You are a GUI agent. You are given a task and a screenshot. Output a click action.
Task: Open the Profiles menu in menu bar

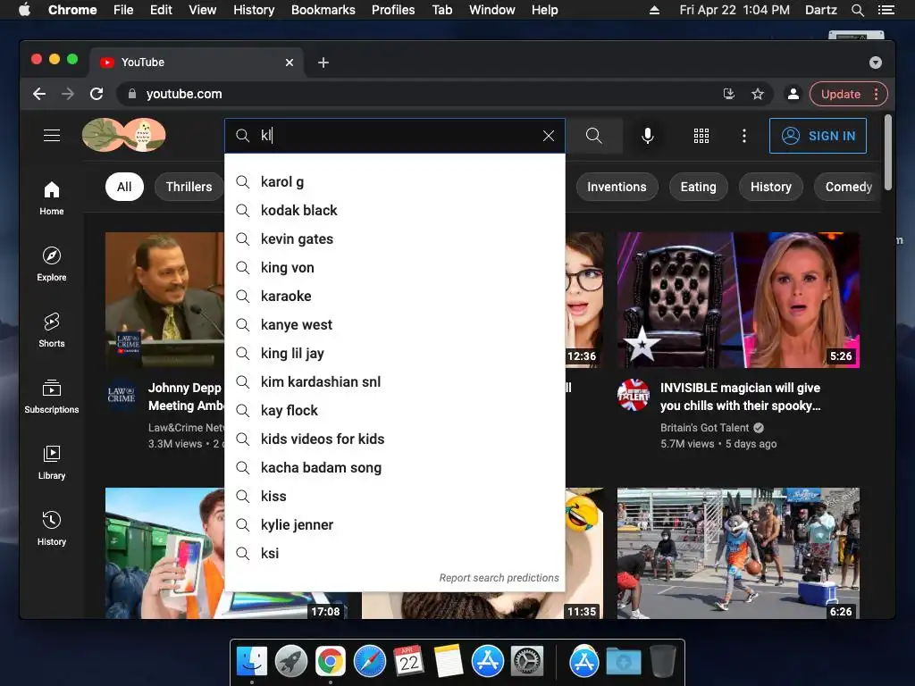393,10
